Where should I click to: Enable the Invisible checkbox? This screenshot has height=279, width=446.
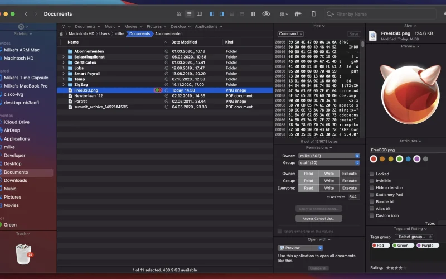click(371, 181)
